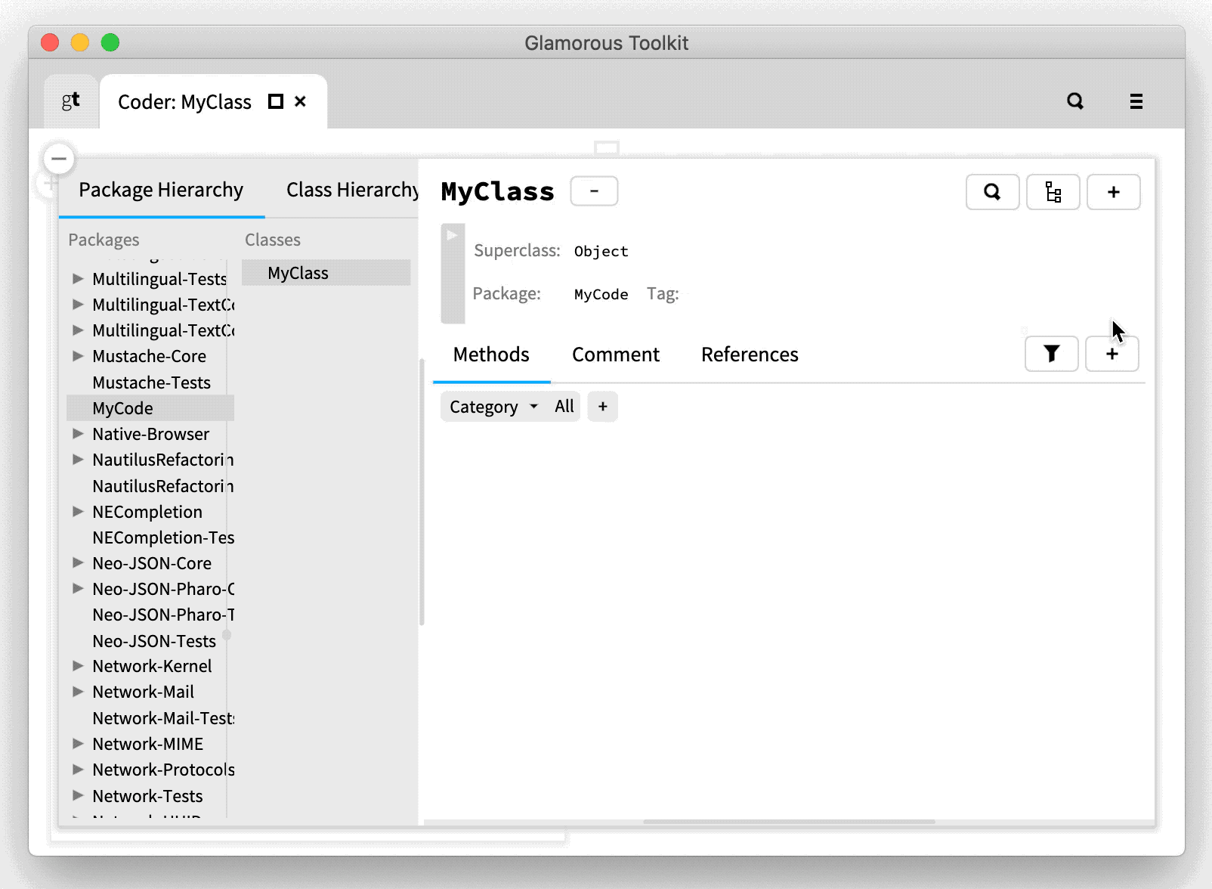Click the circular minus toggle at top left
The image size is (1212, 889).
pos(58,158)
